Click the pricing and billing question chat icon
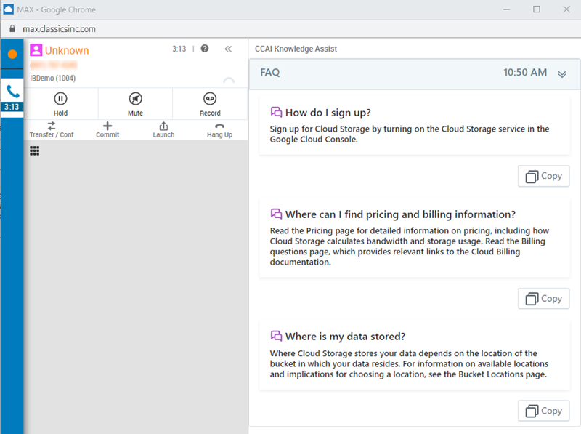Screen dimensions: 581x434 [x=276, y=214]
